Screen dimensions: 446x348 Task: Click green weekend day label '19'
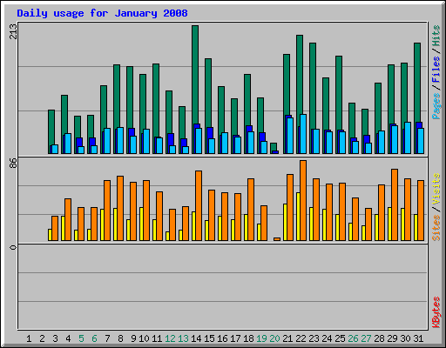pyautogui.click(x=261, y=338)
